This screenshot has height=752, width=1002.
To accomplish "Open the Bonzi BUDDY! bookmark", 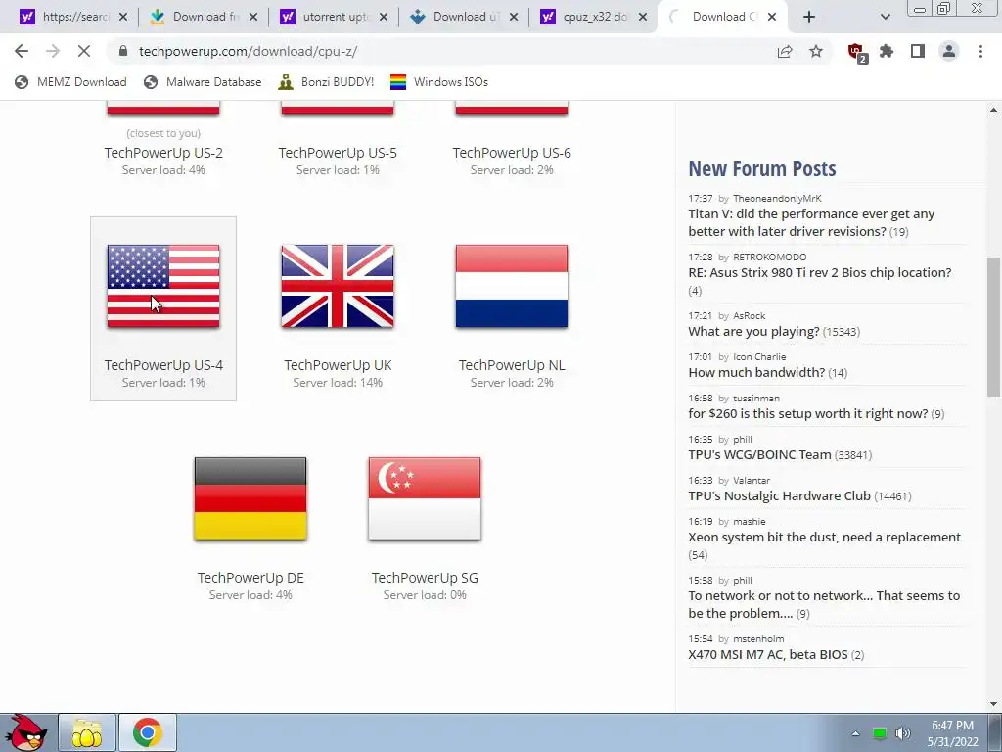I will click(x=327, y=82).
